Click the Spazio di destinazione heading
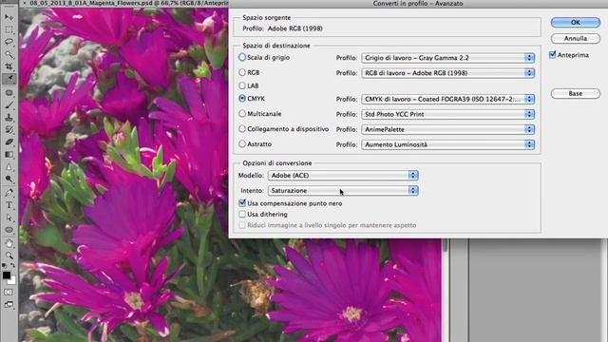 point(276,46)
